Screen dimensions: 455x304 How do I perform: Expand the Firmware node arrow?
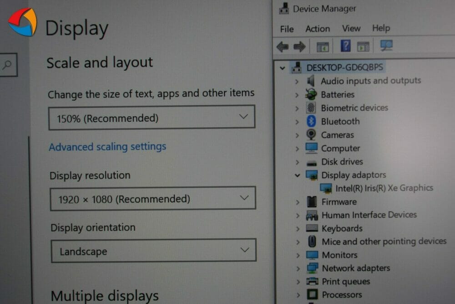tap(298, 202)
